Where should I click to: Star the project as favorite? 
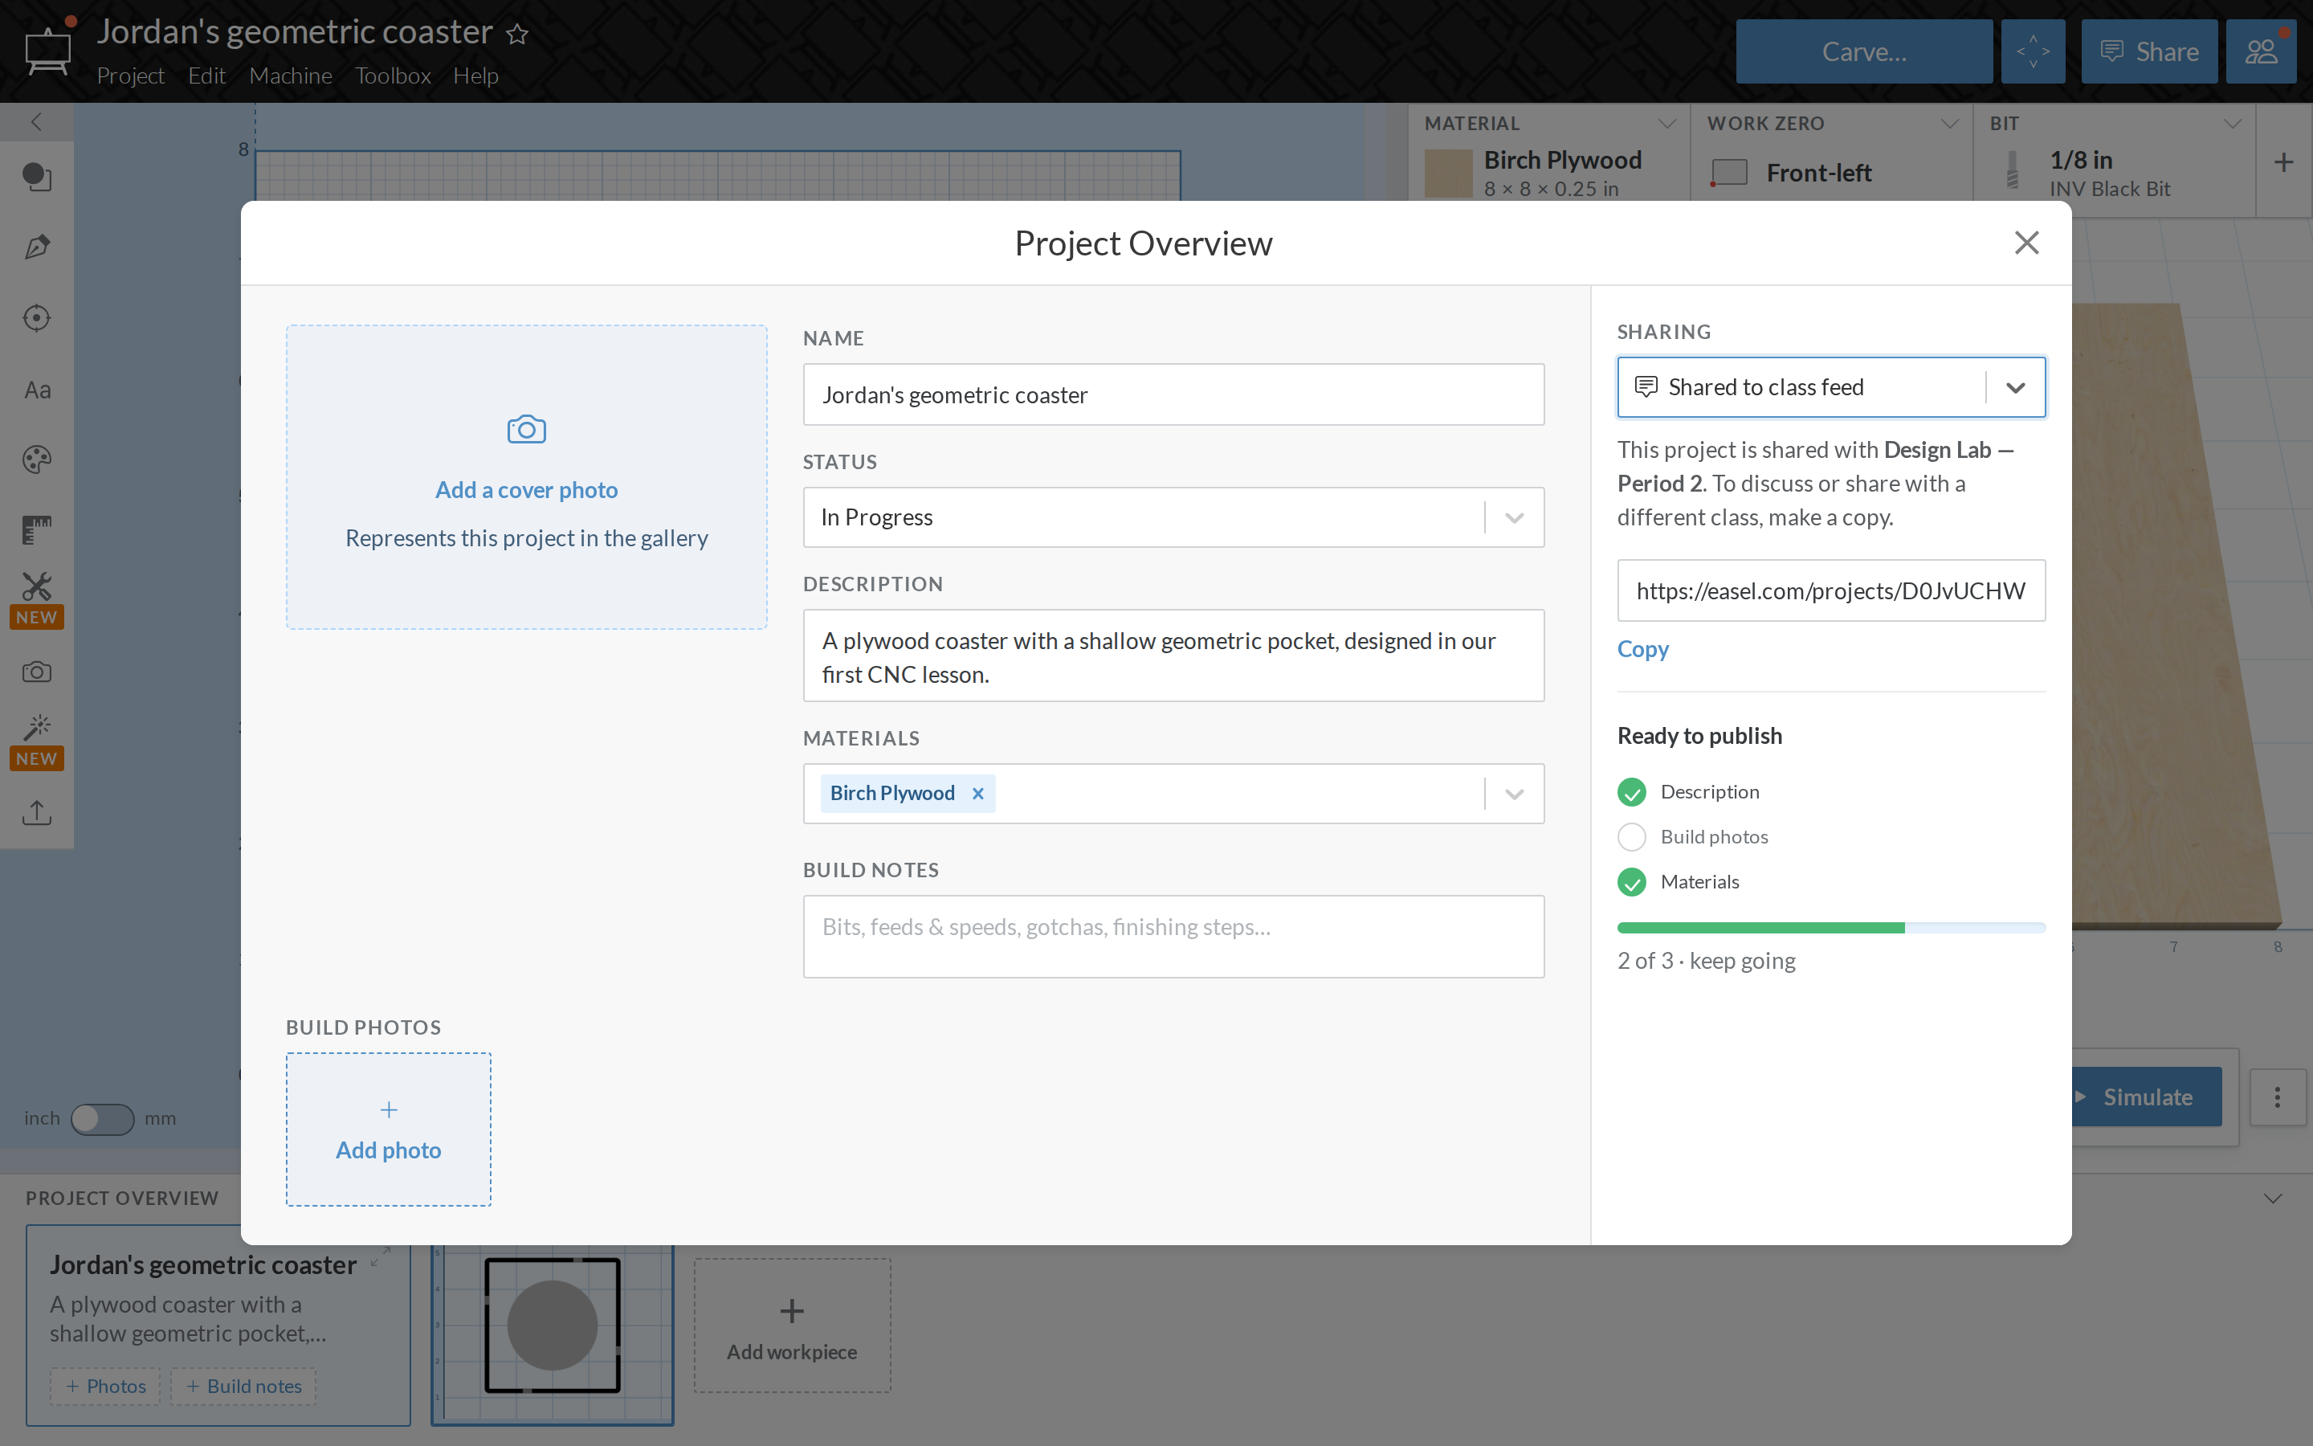(x=517, y=35)
